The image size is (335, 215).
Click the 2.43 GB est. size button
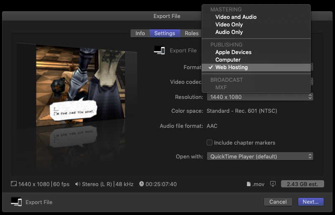tap(302, 184)
